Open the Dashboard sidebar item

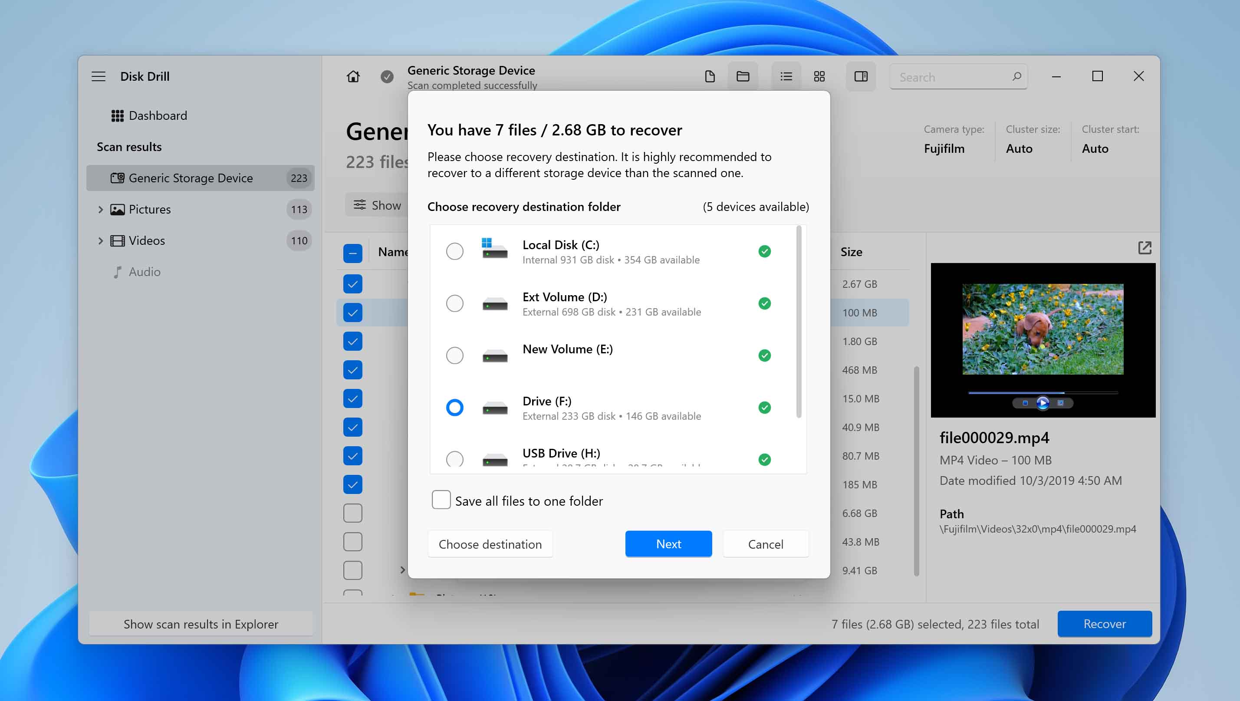click(x=200, y=115)
